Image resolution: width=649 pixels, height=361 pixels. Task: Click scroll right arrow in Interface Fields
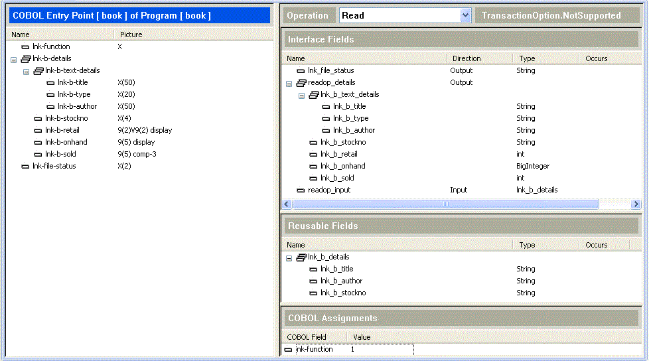pyautogui.click(x=636, y=204)
